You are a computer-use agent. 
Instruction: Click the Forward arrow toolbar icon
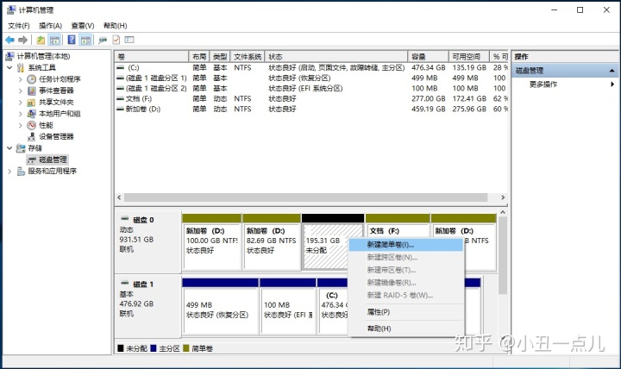tap(22, 40)
